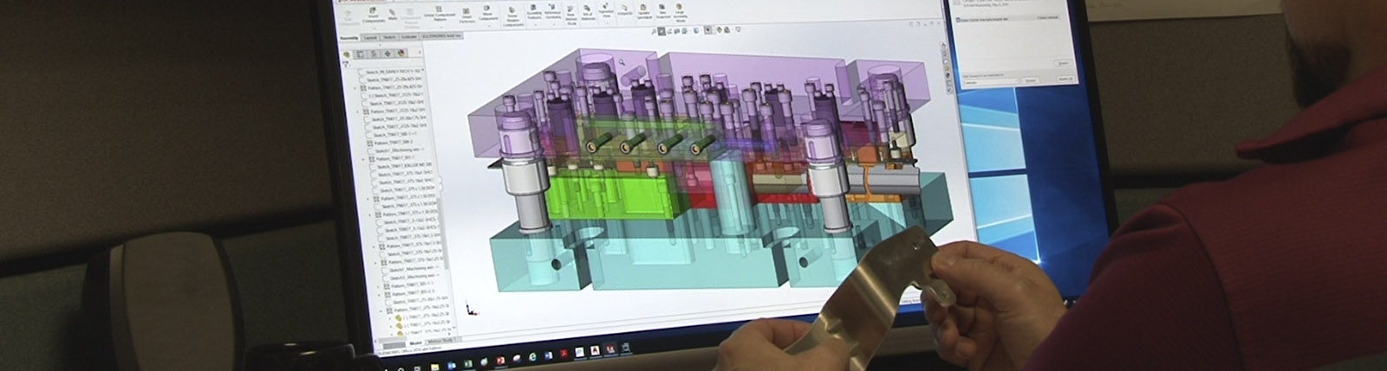
Task: Open snooze duration dropdown in reminder window
Action: pos(991,80)
